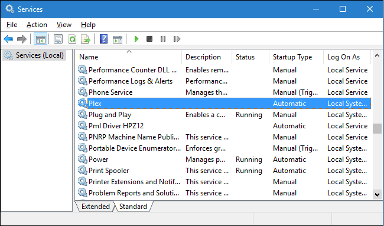Click gear icon beside Plug and Play

coord(83,114)
